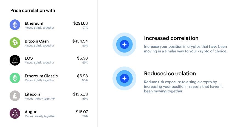Click the Reduced correlation star icon
240x127 pixels.
(124, 79)
